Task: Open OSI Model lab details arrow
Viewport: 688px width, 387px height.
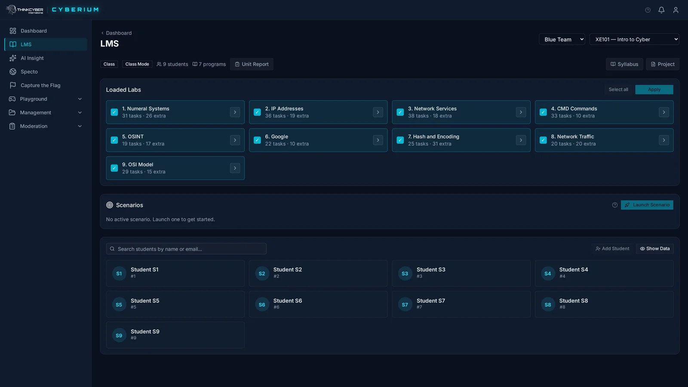Action: click(235, 168)
